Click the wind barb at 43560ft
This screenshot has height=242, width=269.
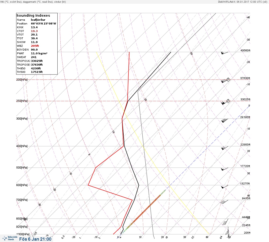click(x=224, y=53)
